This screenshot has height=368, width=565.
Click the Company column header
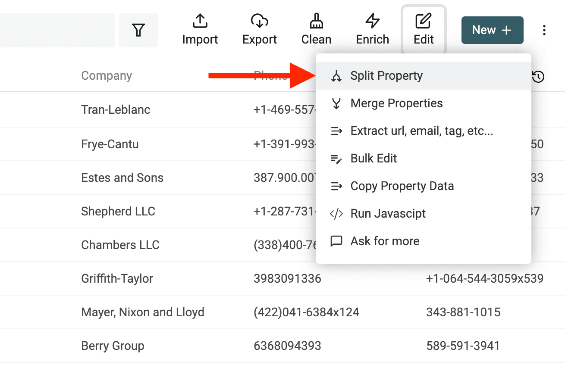(x=106, y=75)
